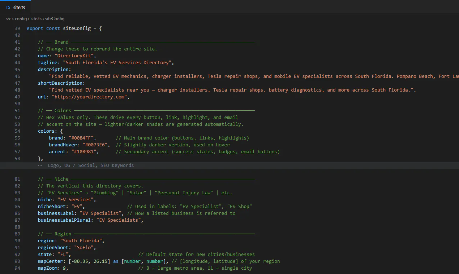Click line number 81 in the gutter
The height and width of the screenshot is (274, 459).
(17, 179)
